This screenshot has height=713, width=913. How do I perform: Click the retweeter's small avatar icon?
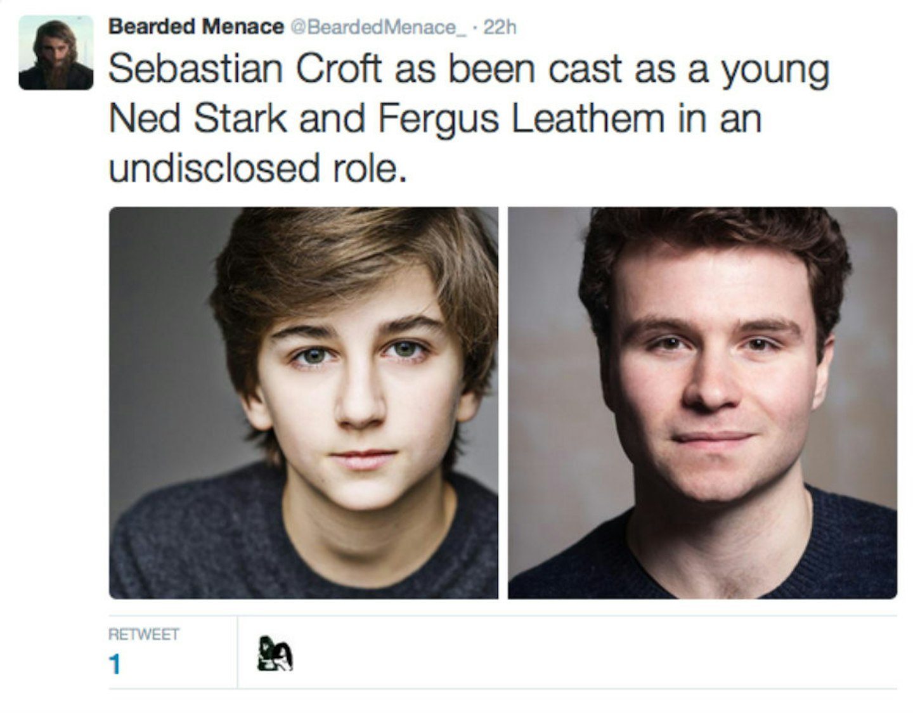[x=275, y=654]
